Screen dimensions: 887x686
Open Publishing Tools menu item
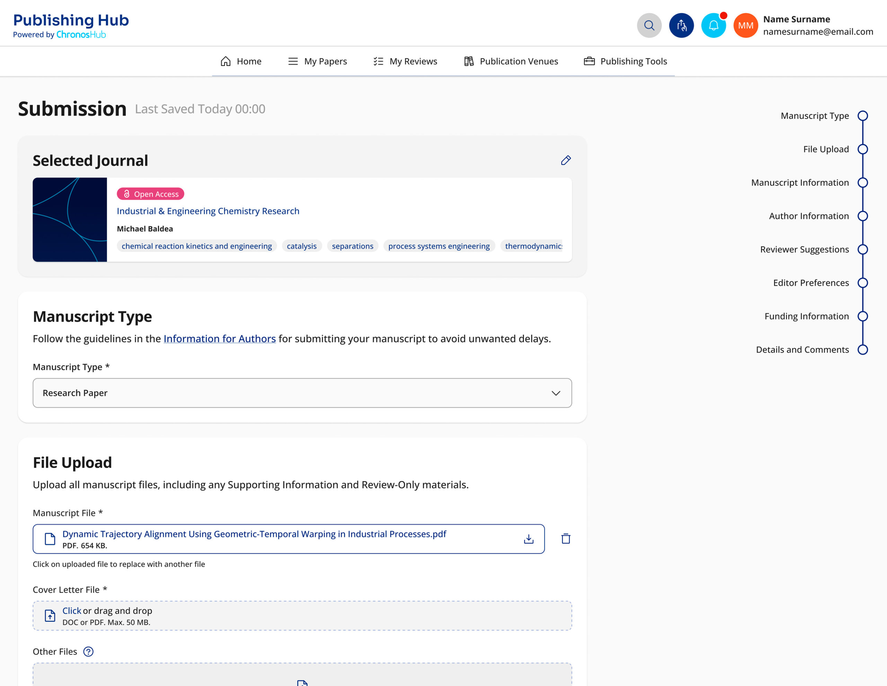point(625,61)
